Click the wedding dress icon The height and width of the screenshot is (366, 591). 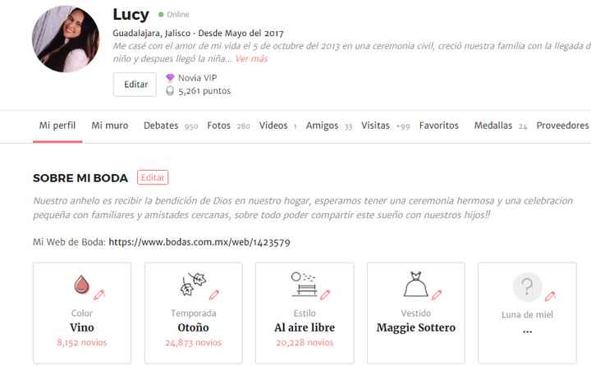415,284
